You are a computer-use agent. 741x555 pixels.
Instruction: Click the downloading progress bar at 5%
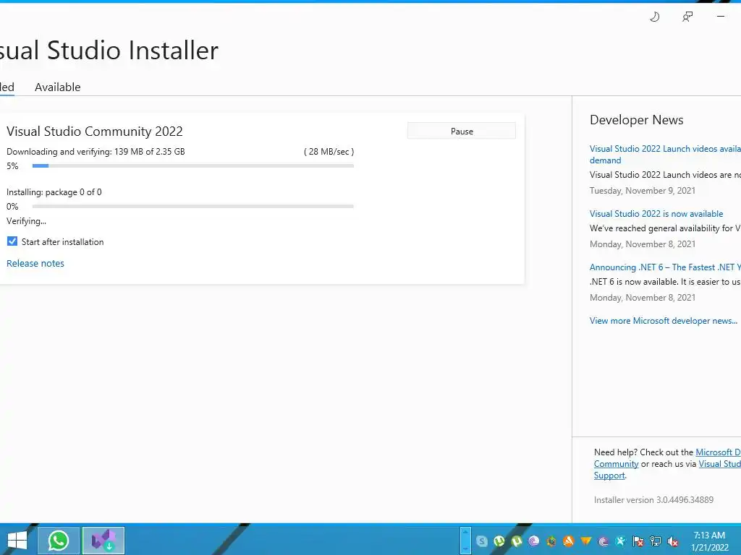coord(192,165)
